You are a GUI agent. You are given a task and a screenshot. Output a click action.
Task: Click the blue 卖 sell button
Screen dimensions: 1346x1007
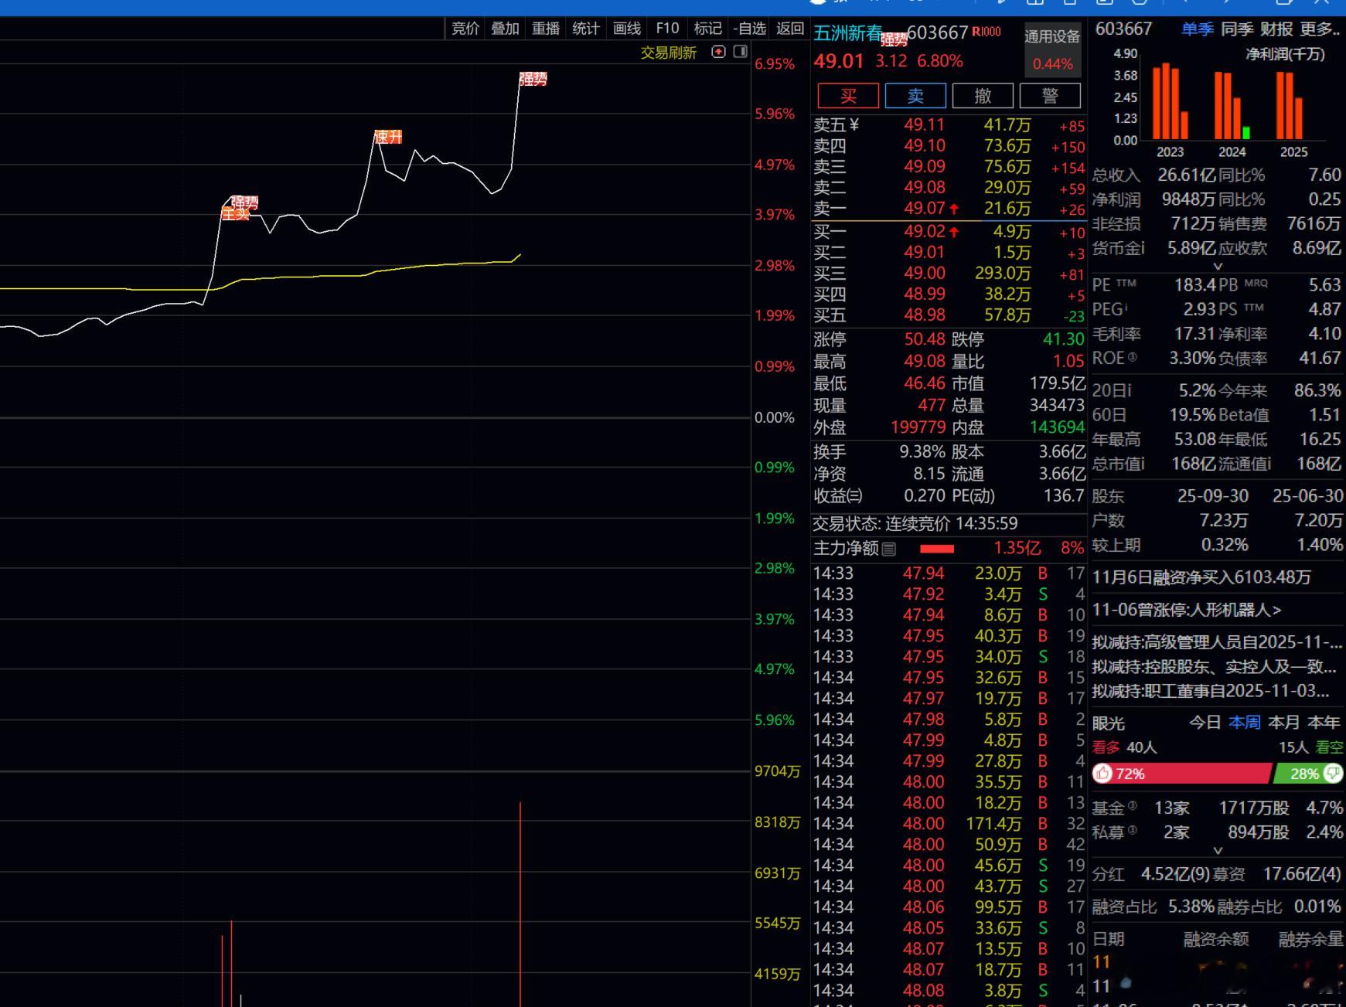coord(915,96)
